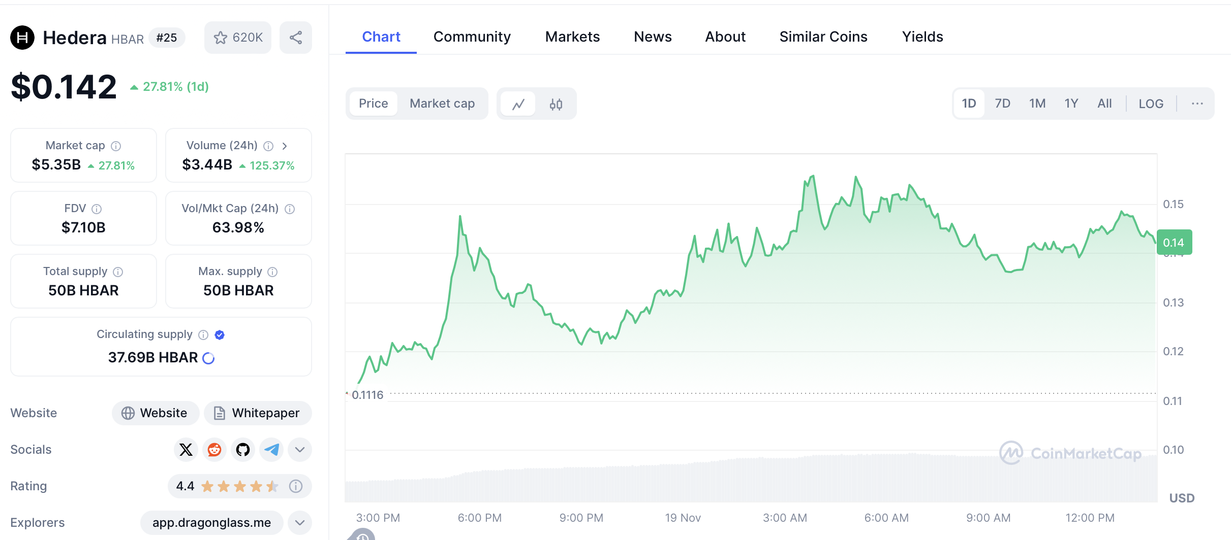Open the Telegram social link
Viewport: 1232px width, 540px height.
[x=271, y=450]
